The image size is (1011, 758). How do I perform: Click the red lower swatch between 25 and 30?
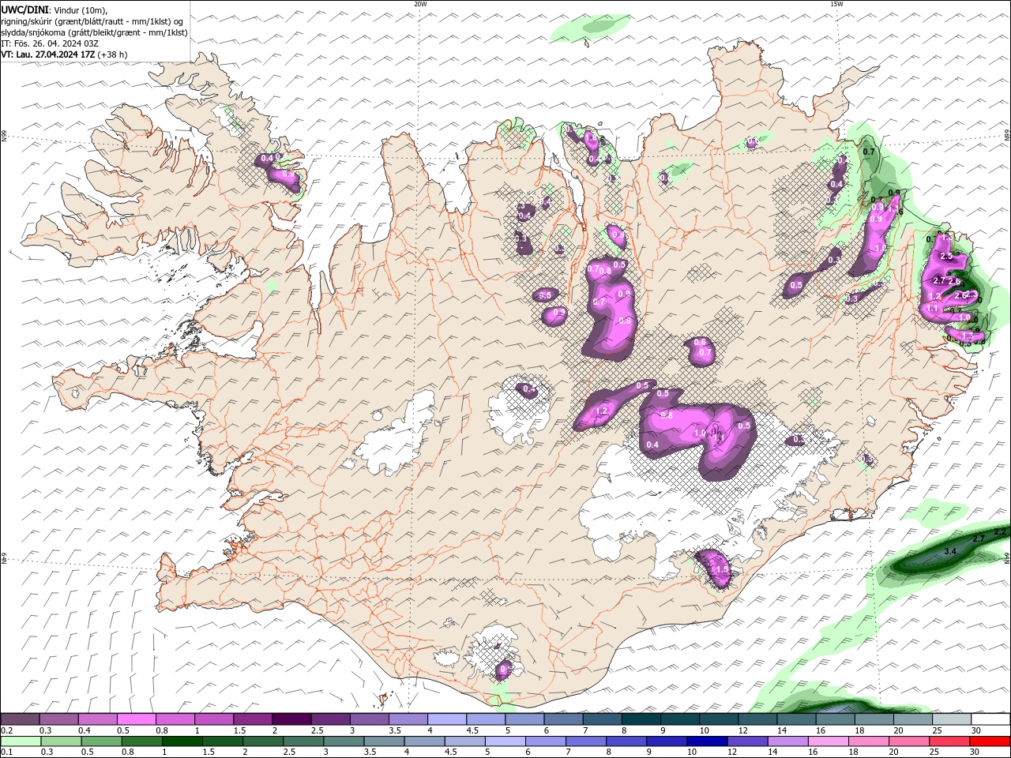click(x=949, y=741)
